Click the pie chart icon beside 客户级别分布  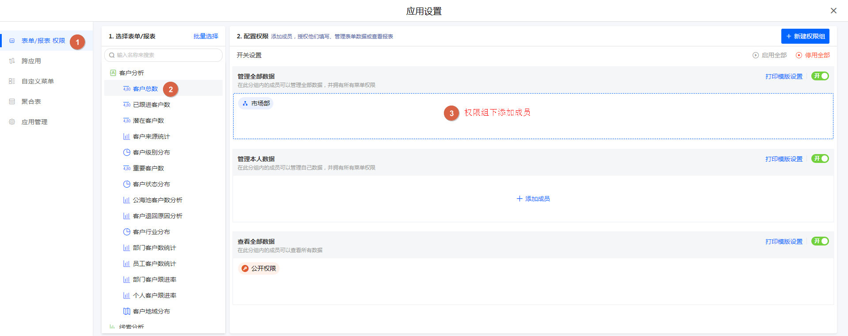point(126,152)
